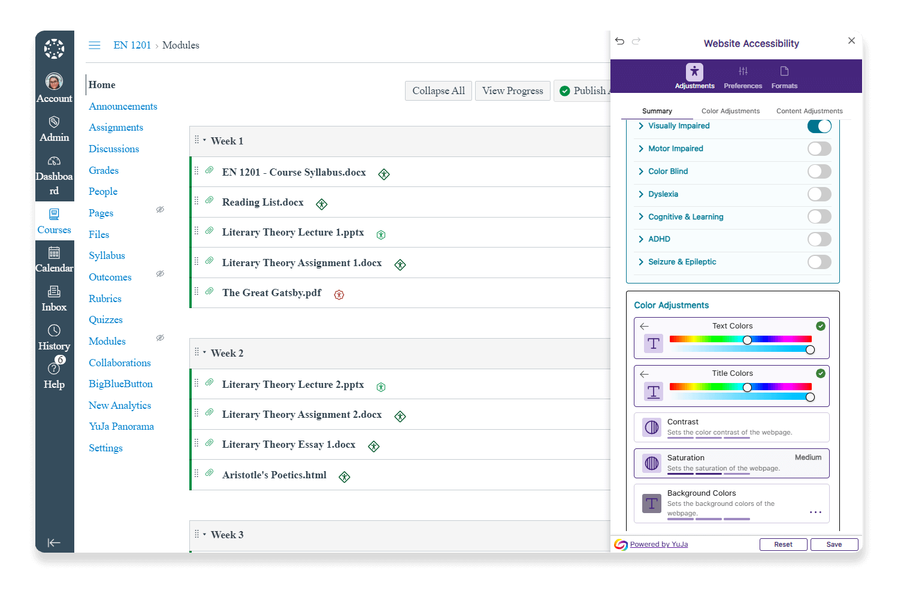Turn on the Dyslexia toggle

(819, 194)
